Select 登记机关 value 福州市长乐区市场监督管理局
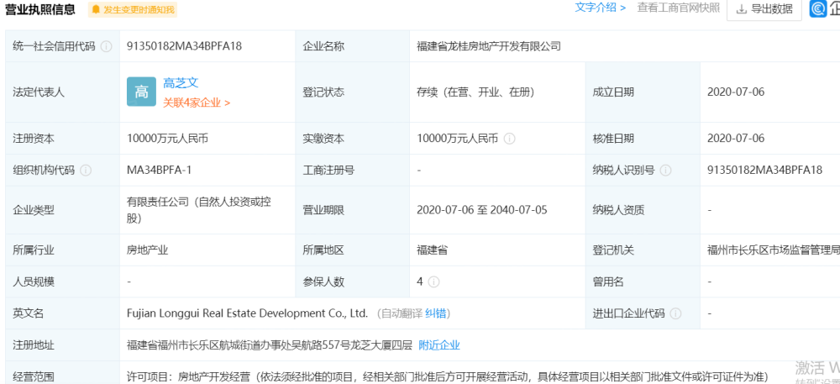The image size is (840, 384). tap(774, 250)
